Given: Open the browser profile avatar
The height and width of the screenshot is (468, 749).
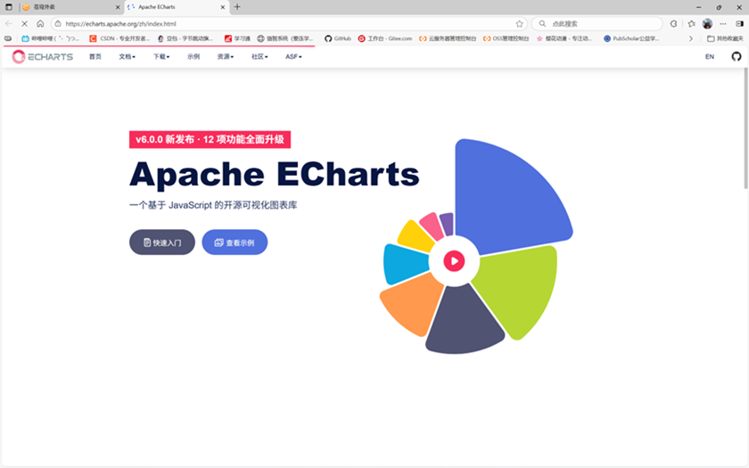Looking at the screenshot, I should 707,23.
